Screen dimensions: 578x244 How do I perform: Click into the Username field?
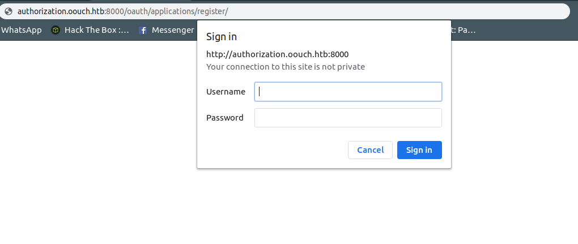[x=348, y=92]
